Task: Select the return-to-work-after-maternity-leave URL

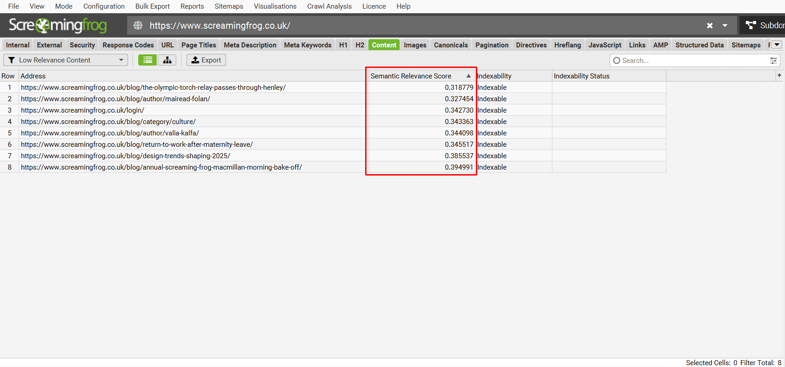Action: [137, 144]
